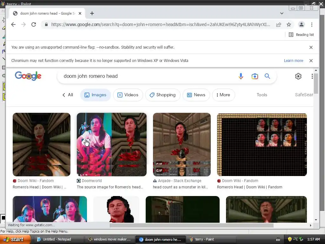The height and width of the screenshot is (244, 325).
Task: Open the Windows start button
Action: (15, 239)
